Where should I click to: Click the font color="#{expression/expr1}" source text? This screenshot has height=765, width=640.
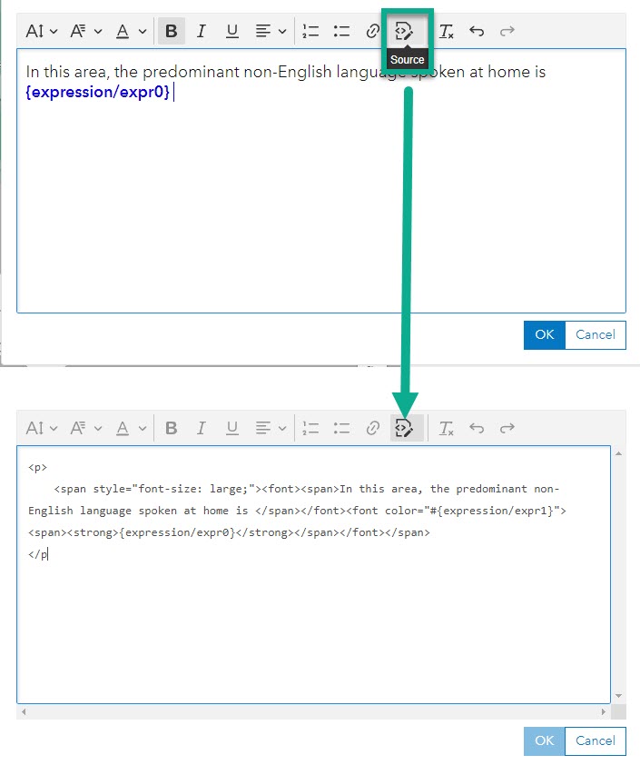(457, 511)
